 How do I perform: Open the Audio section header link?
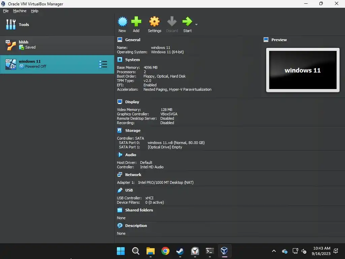coord(131,155)
